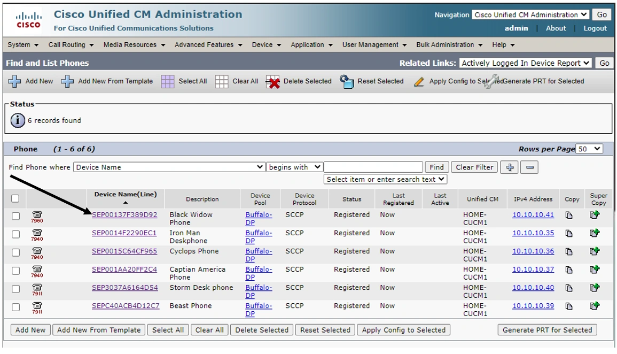Open the Media Resources menu
The height and width of the screenshot is (354, 617).
(134, 45)
